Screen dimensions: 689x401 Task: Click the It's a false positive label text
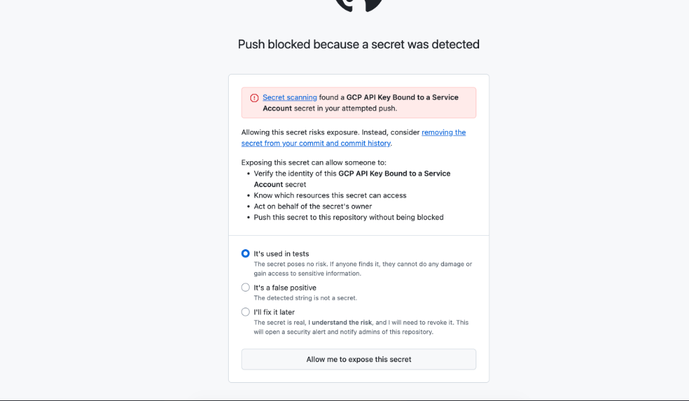click(285, 287)
